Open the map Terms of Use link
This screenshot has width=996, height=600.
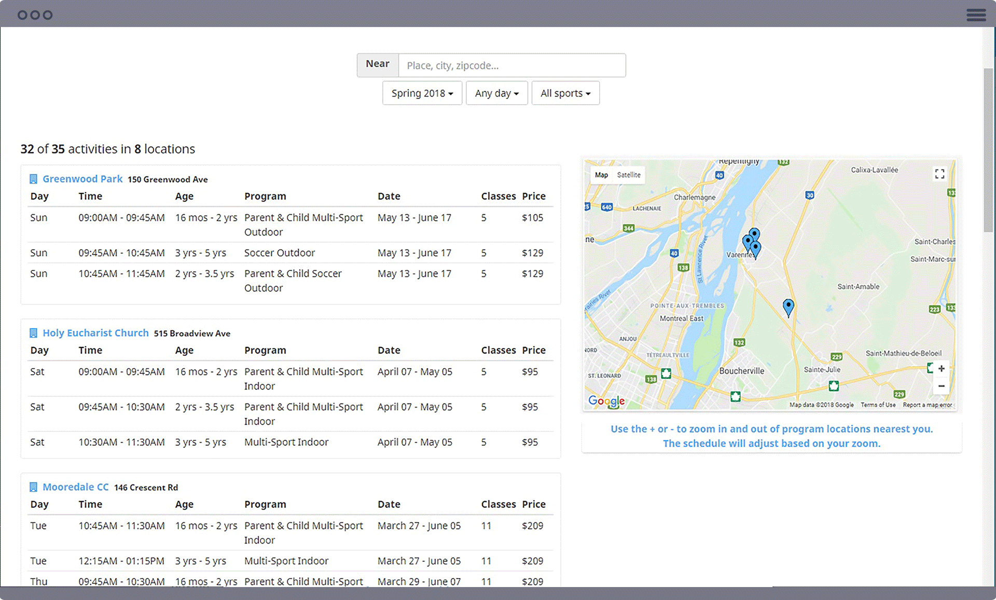coord(878,405)
